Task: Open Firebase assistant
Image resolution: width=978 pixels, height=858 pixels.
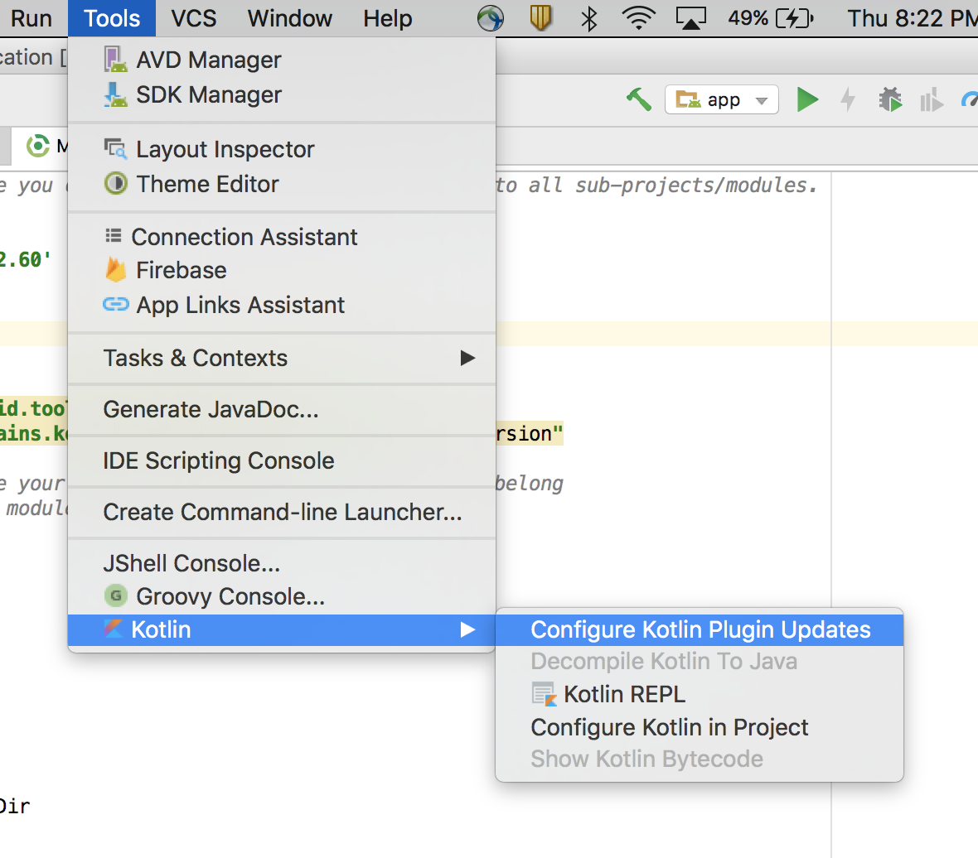Action: point(281,271)
